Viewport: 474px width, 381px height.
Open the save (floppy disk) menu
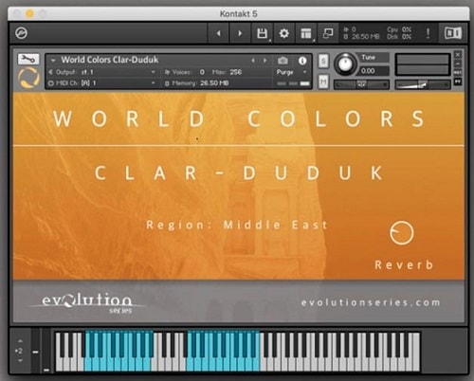coord(263,33)
